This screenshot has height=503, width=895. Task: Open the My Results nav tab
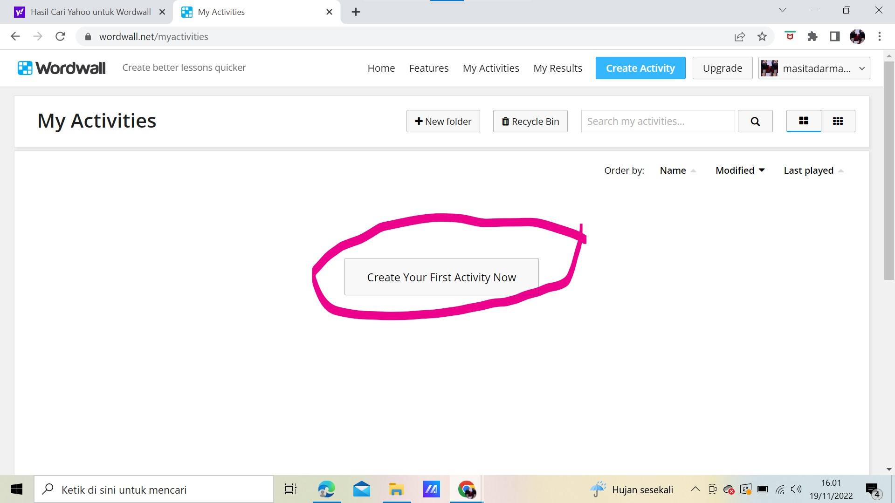[x=558, y=68]
